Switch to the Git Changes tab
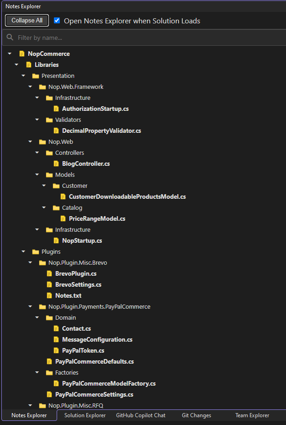 tap(196, 415)
